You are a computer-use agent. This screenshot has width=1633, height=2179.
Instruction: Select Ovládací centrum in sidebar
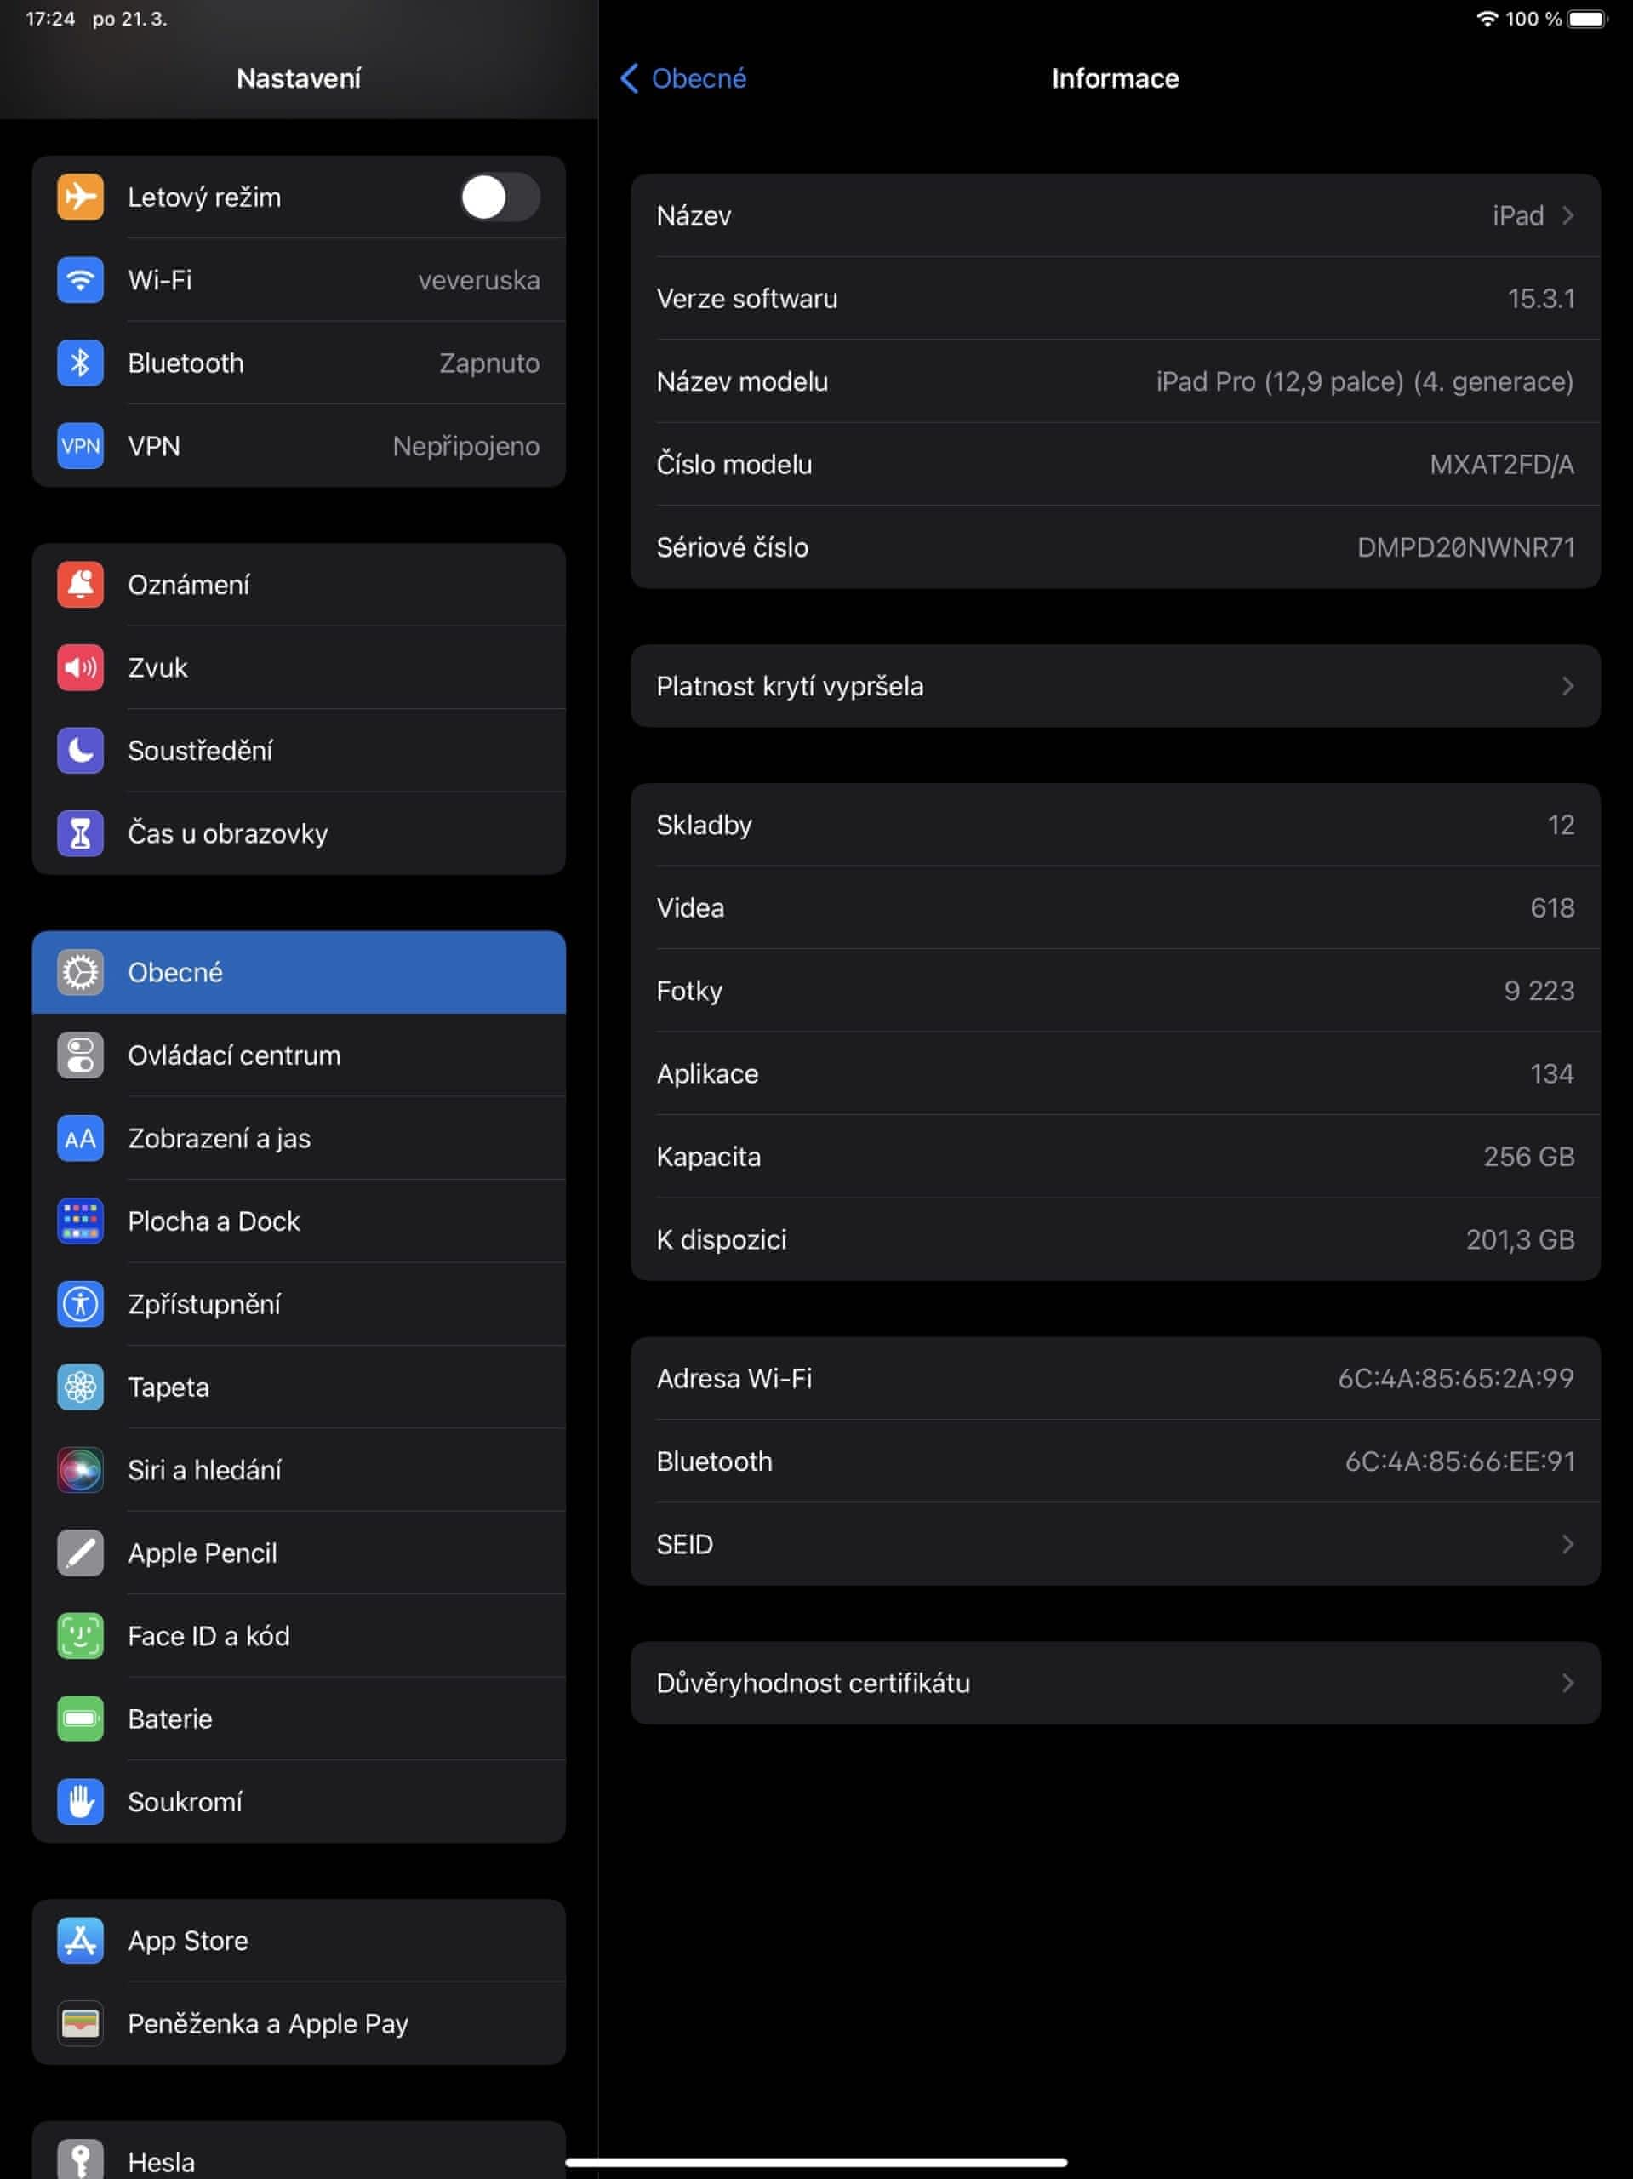coord(299,1055)
